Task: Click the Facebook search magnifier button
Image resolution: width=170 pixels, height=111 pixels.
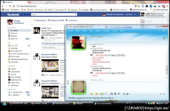Action: 75,14
